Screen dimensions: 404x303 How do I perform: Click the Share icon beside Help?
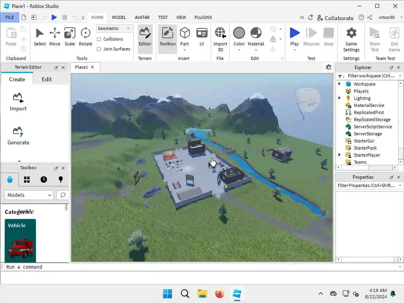coord(370,17)
